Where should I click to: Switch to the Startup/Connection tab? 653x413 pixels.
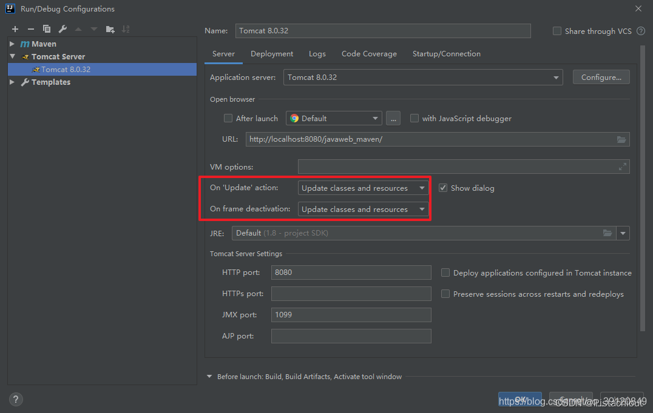click(447, 54)
